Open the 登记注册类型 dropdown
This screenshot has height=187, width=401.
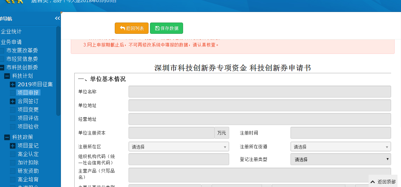tap(341, 160)
